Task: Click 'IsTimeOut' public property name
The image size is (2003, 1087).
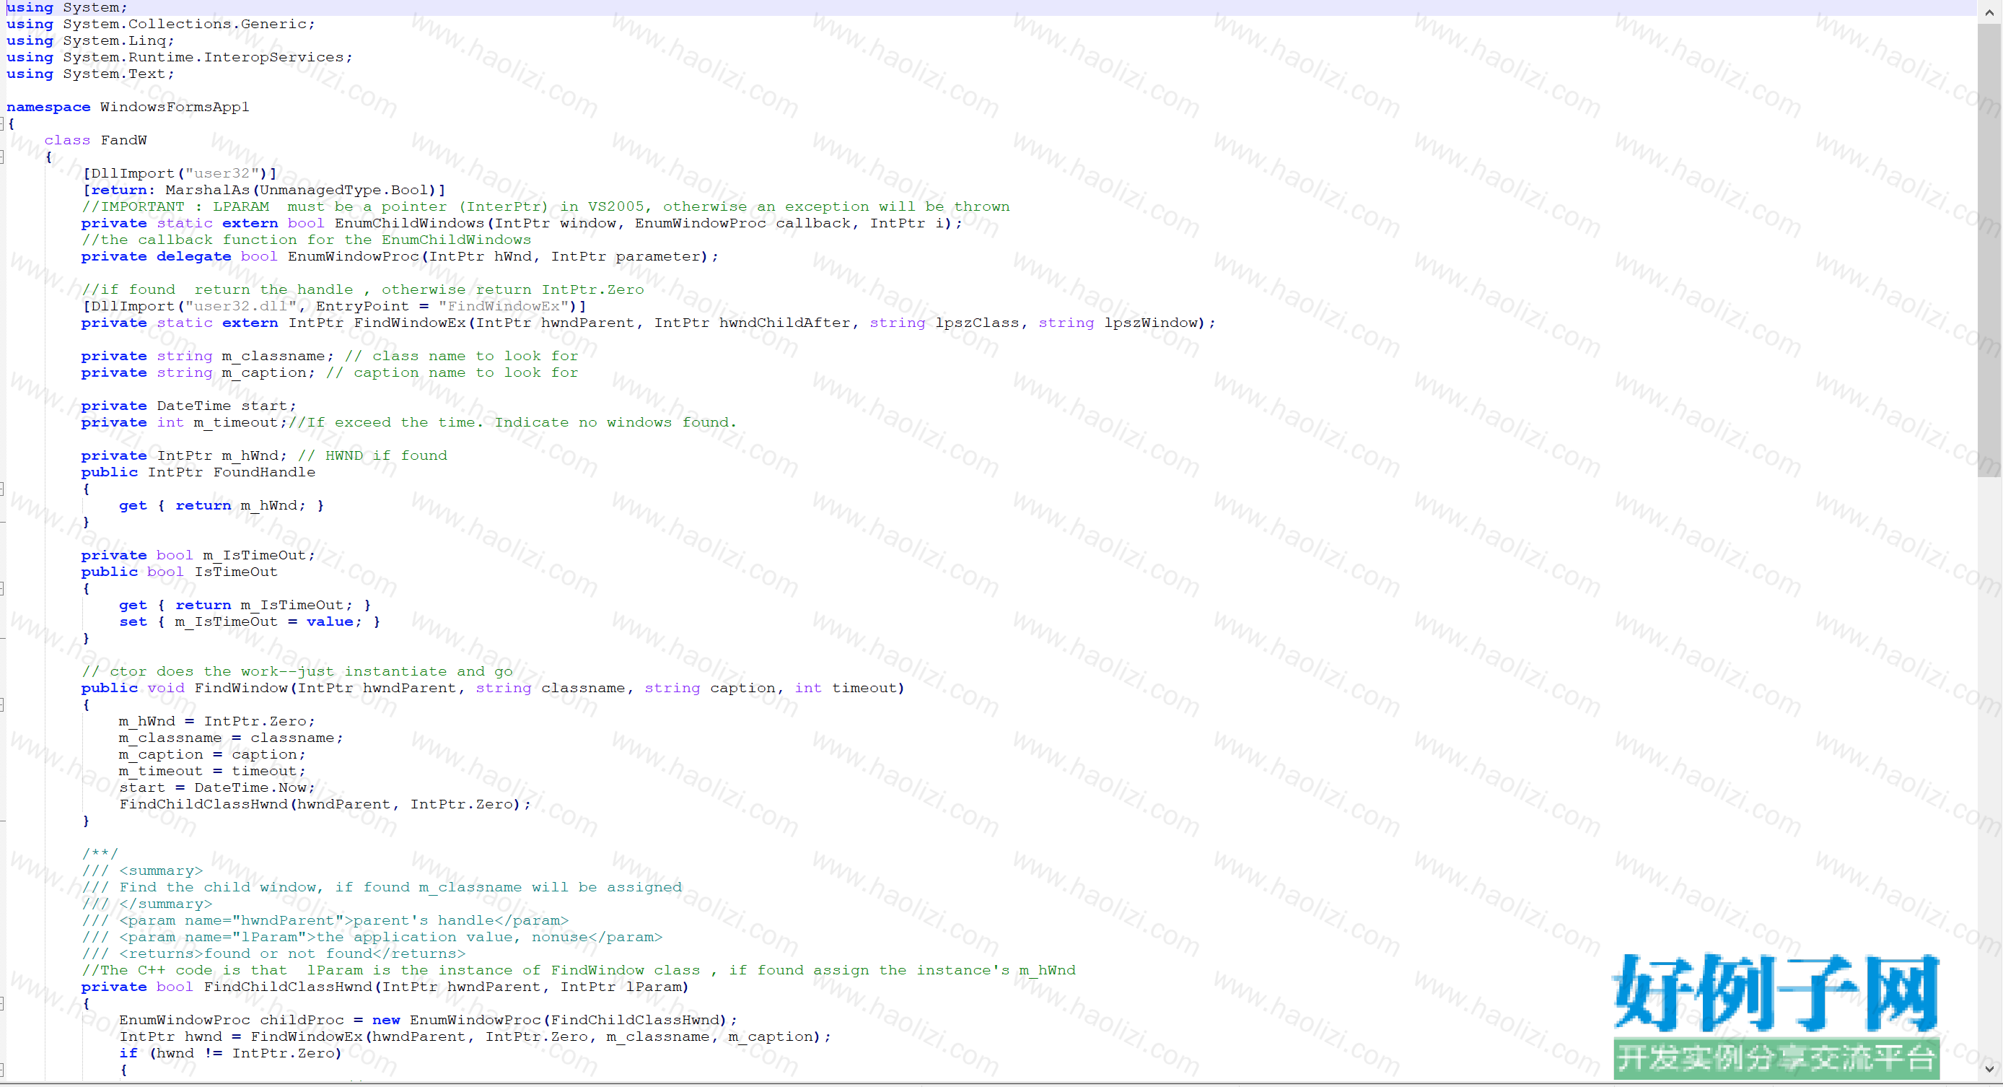Action: [x=236, y=572]
